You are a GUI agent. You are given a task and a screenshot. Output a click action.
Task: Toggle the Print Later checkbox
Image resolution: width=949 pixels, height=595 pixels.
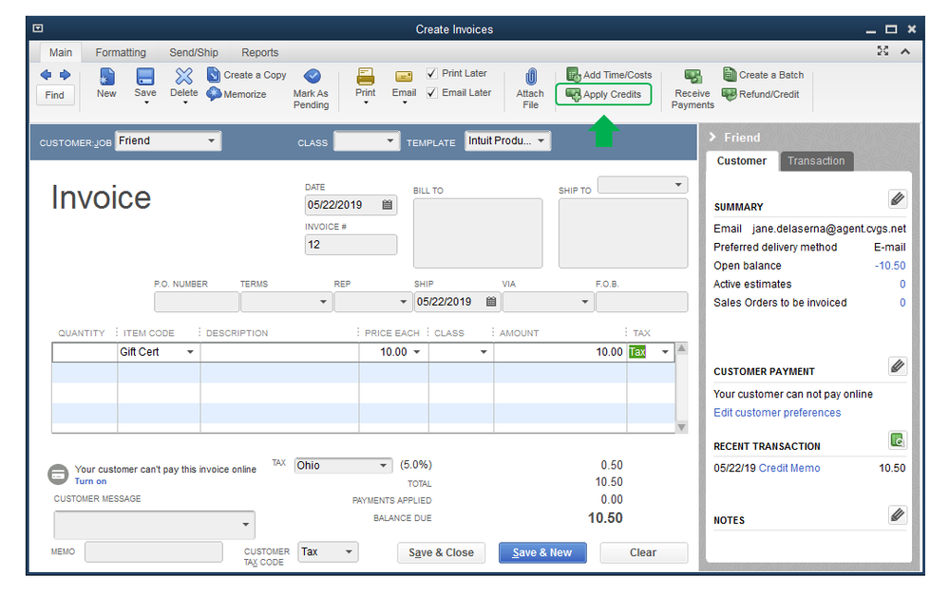[432, 74]
